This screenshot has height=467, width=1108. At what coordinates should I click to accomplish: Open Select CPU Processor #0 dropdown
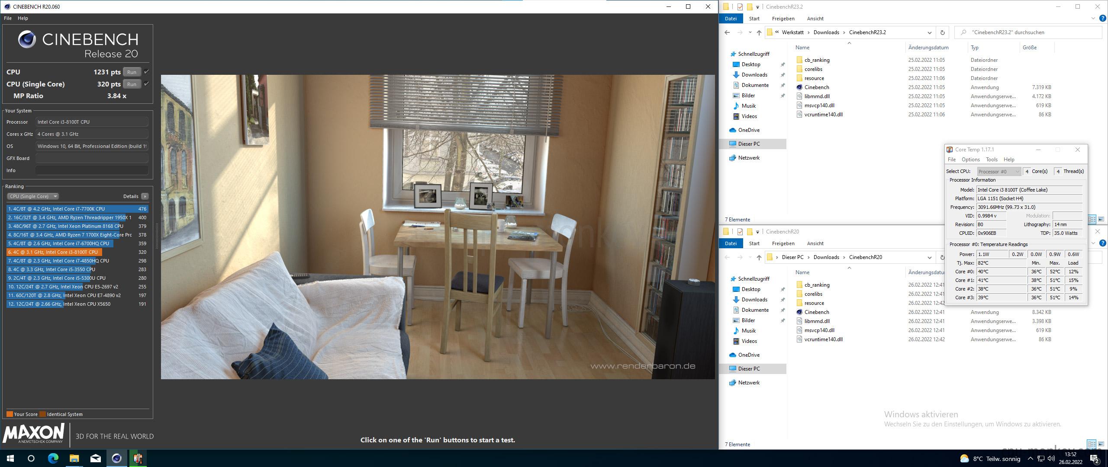click(999, 172)
